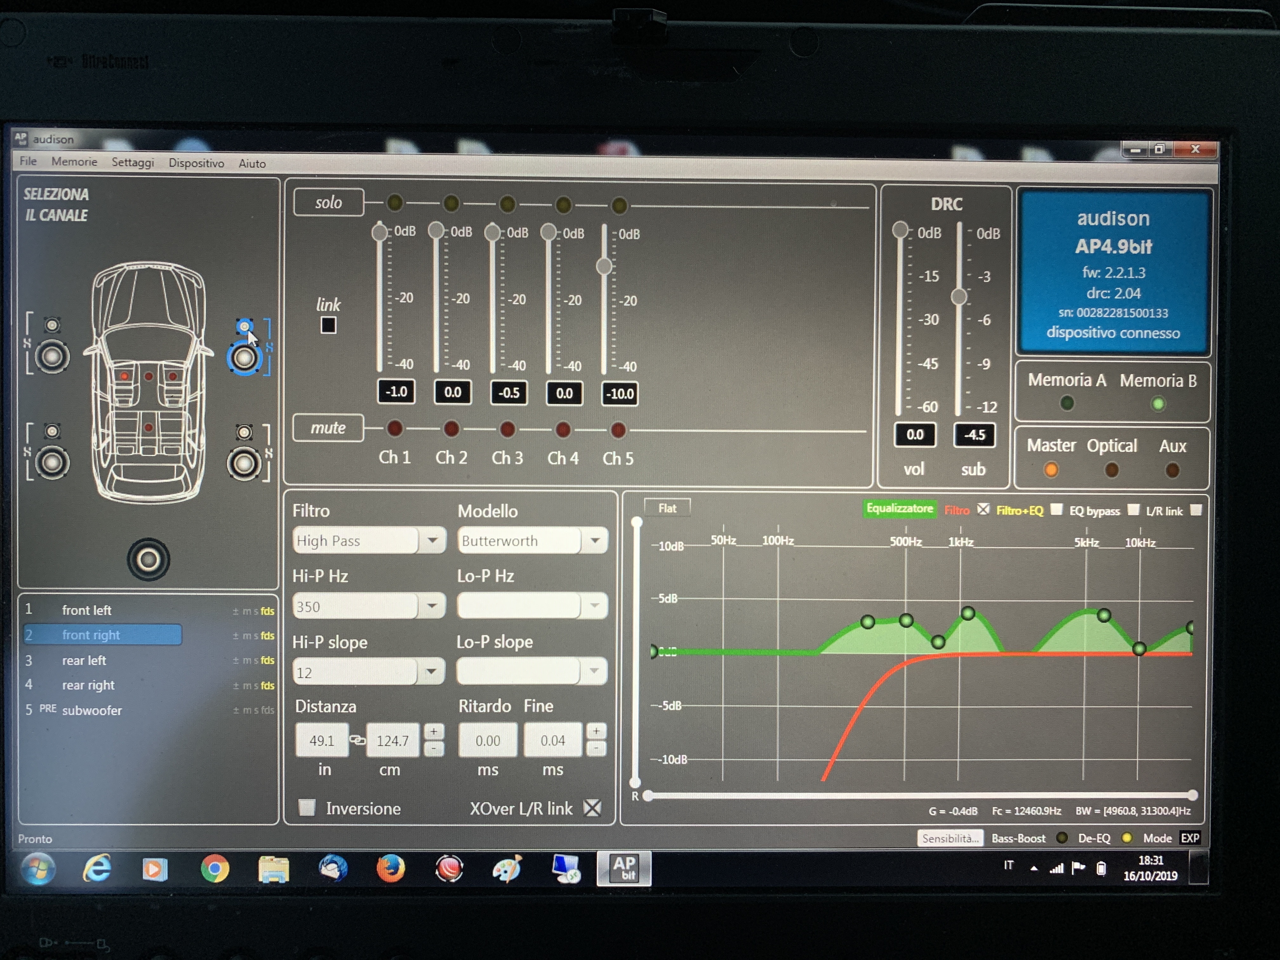
Task: Click the solo button
Action: [x=329, y=203]
